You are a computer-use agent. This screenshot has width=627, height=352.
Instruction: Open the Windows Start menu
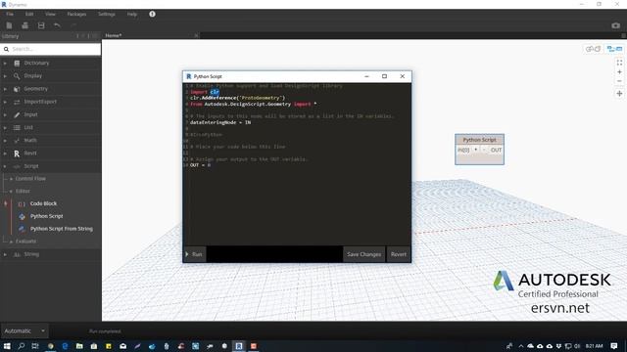click(x=7, y=346)
